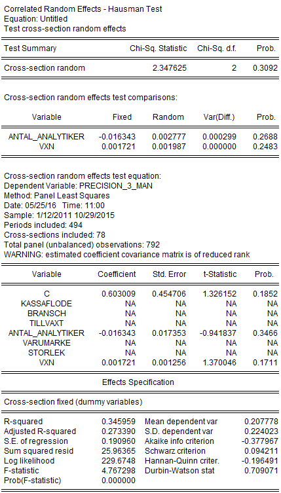Click the Var(Diff.) column header
This screenshot has height=493, width=281.
(220, 117)
